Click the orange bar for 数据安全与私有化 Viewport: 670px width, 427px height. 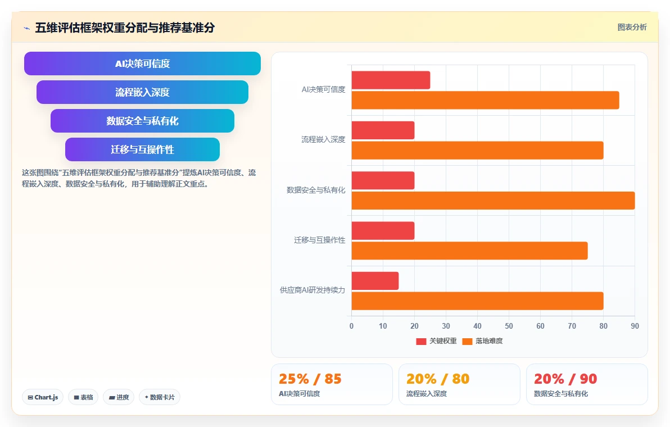tap(493, 201)
